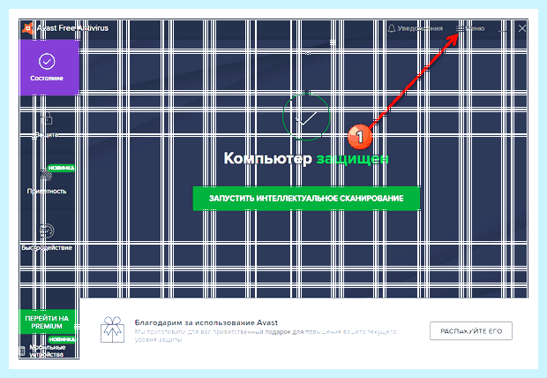Click the Avast logo icon
The image size is (547, 378).
[28, 28]
